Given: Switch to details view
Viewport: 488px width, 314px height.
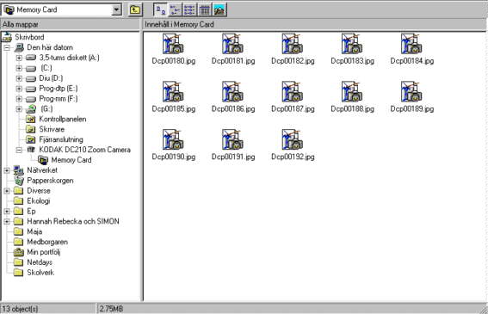Looking at the screenshot, I should pos(205,10).
